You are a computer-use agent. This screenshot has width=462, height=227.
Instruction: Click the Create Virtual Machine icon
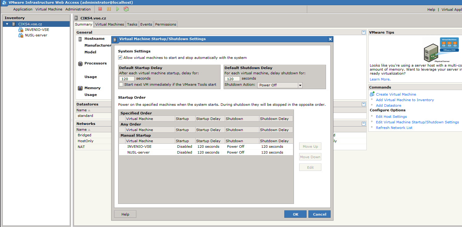[372, 94]
